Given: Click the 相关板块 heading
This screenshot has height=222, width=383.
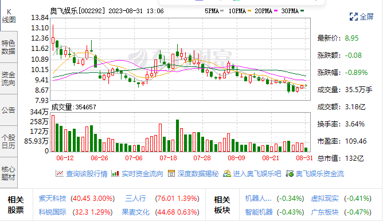Looking at the screenshot, I should tap(222, 205).
